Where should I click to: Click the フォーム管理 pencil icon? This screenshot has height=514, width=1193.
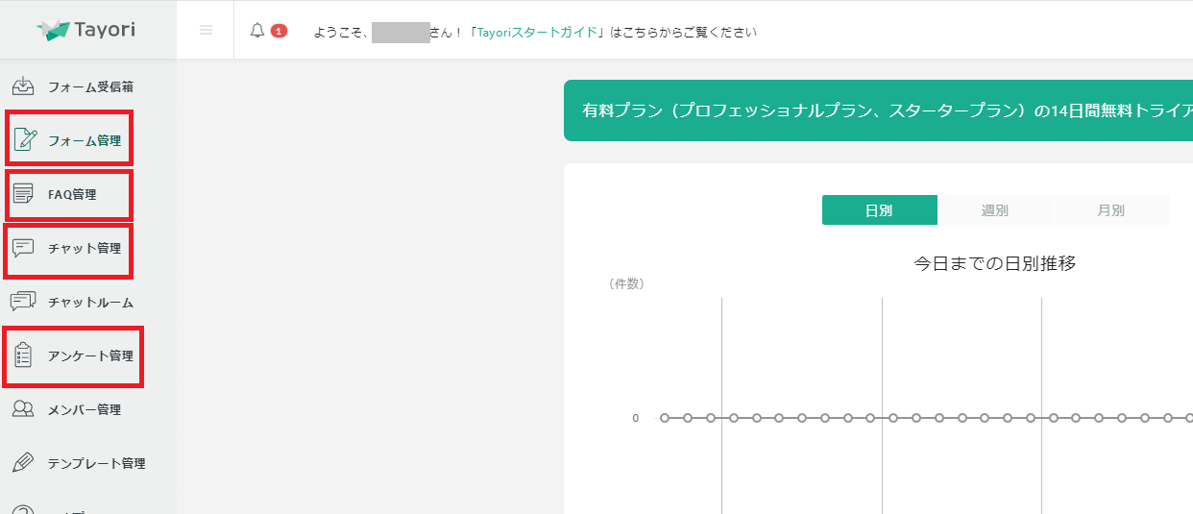(25, 140)
